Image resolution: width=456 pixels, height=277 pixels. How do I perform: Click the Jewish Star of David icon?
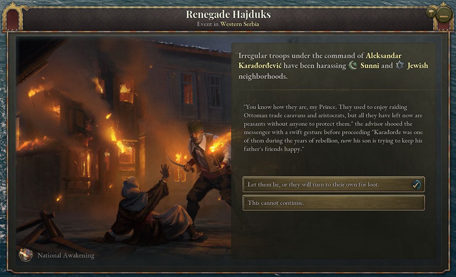[400, 66]
